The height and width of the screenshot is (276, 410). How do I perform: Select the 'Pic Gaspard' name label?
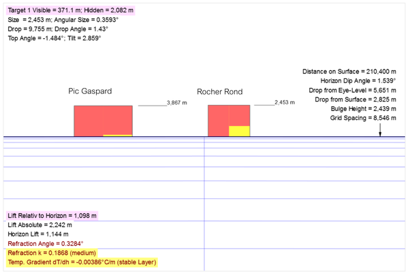[90, 91]
